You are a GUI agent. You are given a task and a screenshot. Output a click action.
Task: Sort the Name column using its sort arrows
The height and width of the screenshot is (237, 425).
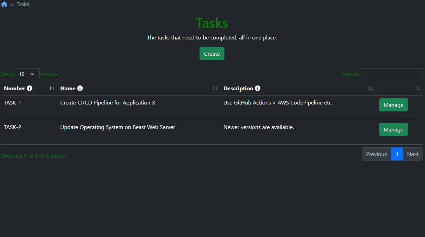pyautogui.click(x=214, y=88)
